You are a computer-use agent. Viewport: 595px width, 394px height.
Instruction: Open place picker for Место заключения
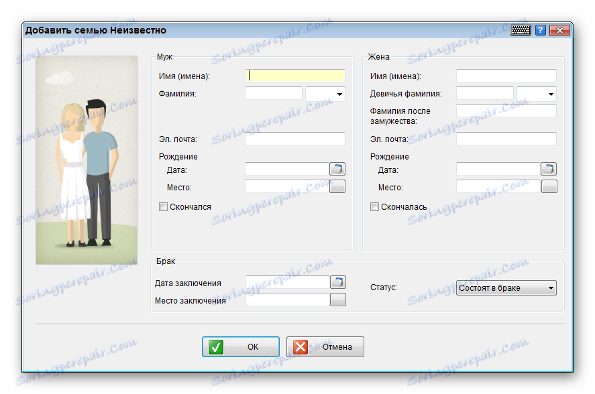(x=338, y=300)
